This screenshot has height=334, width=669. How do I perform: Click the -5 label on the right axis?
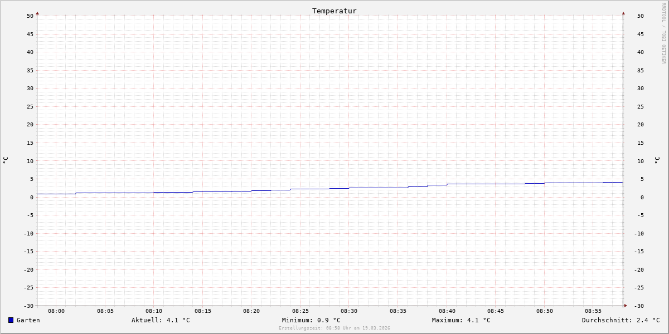pyautogui.click(x=641, y=215)
